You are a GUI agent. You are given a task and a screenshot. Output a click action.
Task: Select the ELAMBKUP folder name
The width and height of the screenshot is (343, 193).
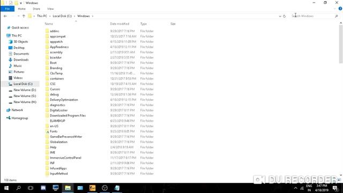coord(57,121)
